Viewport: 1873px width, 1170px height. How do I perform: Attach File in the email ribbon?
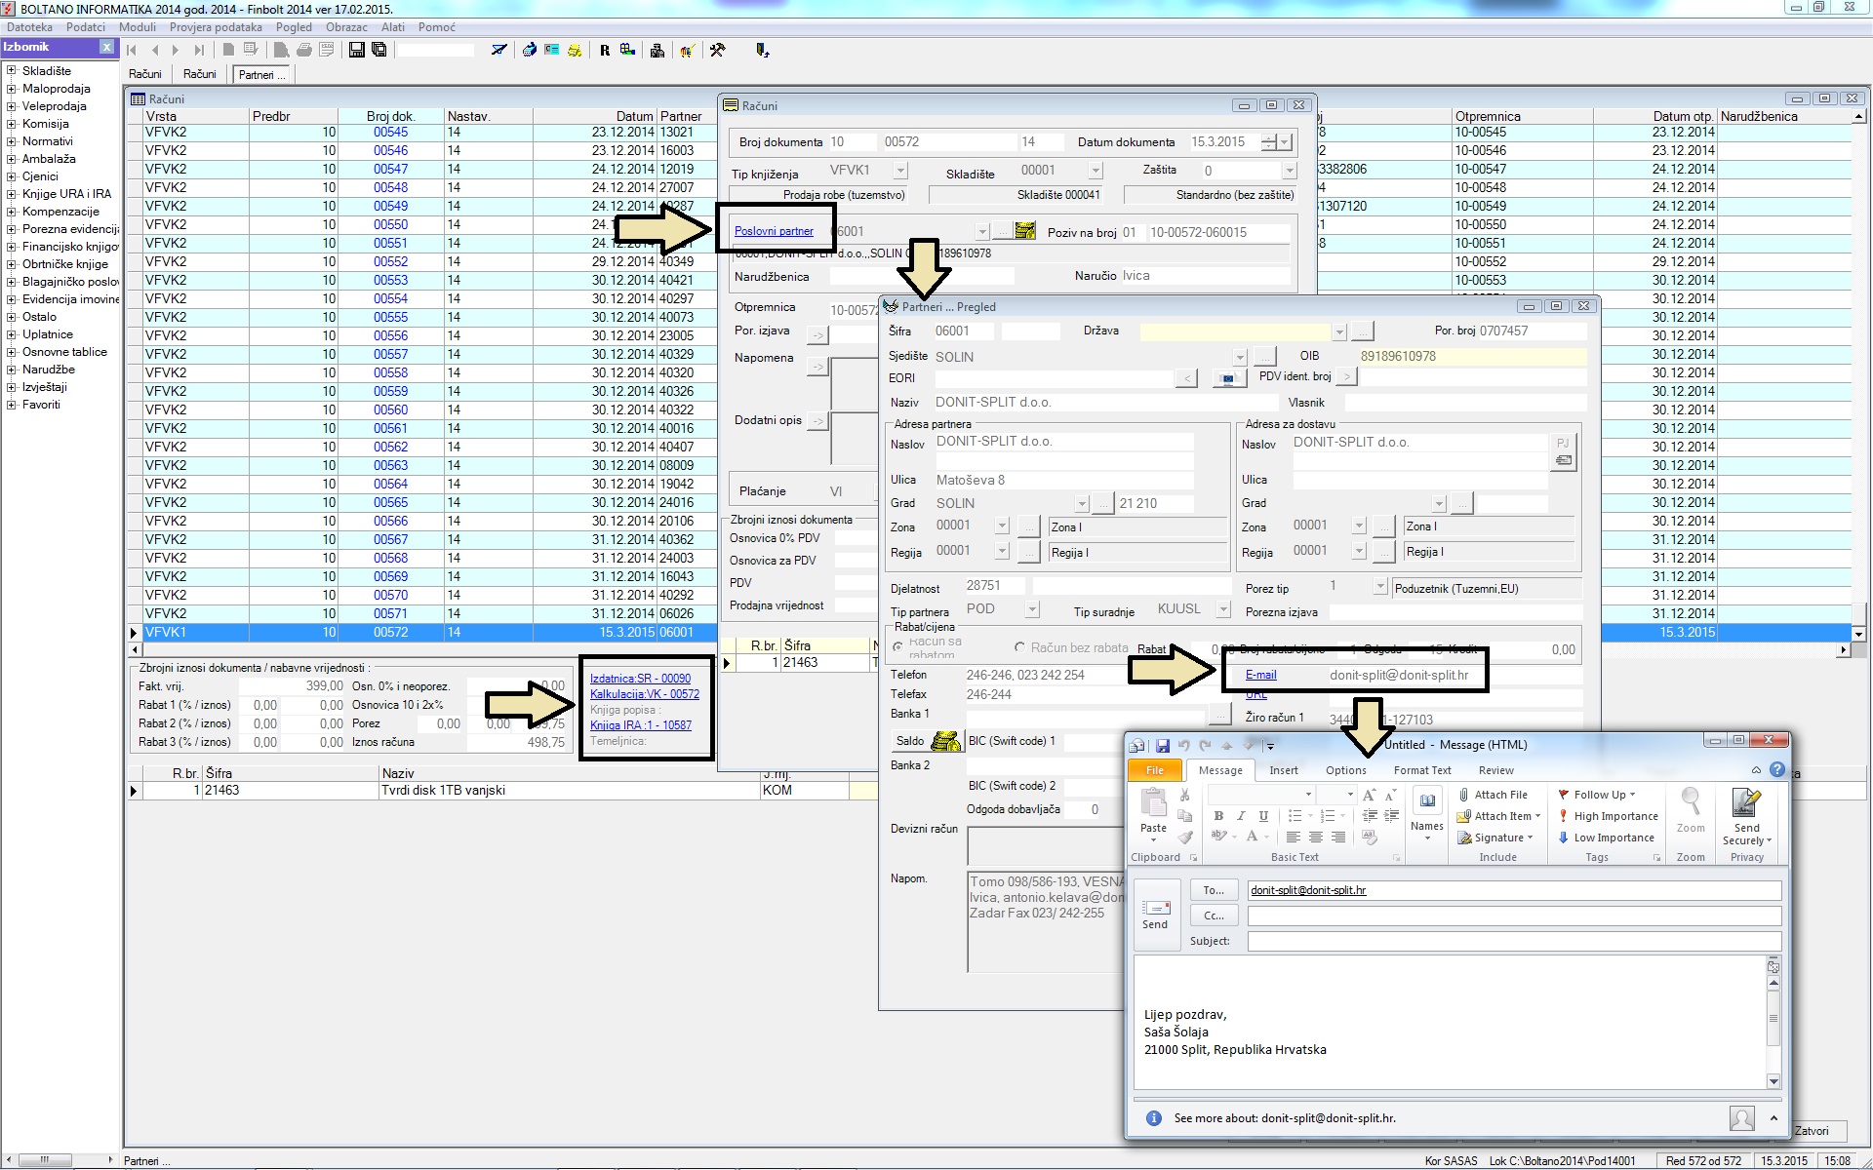pos(1493,795)
